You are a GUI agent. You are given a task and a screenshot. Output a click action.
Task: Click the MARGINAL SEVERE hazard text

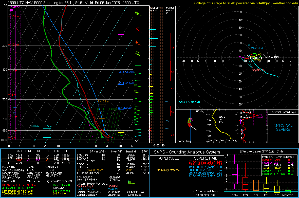pos(283,127)
